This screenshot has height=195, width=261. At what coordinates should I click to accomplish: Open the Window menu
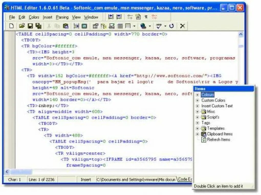point(91,17)
